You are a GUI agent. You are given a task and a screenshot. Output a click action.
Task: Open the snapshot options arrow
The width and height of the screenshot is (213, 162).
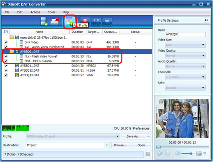pos(205,153)
